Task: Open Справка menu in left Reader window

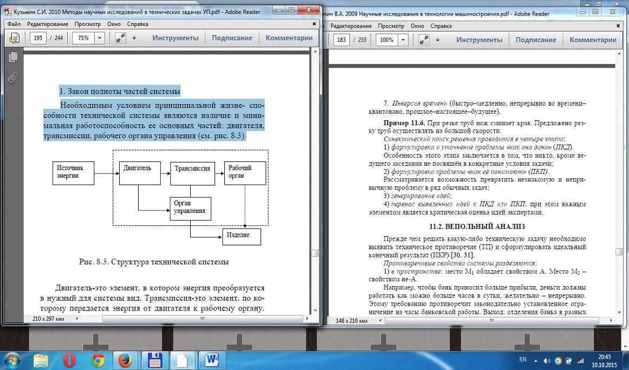Action: 138,24
